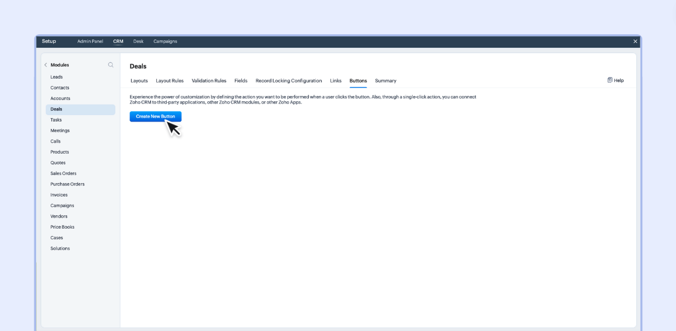This screenshot has height=331, width=676.
Task: Collapse Modules using the back chevron
Action: (x=45, y=65)
